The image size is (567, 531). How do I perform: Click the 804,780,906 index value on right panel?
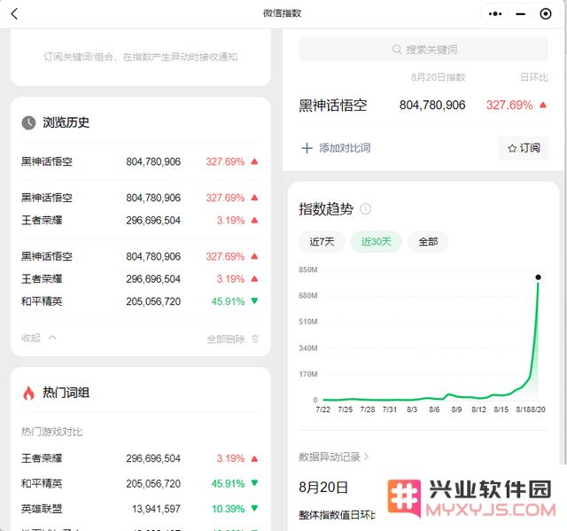432,105
